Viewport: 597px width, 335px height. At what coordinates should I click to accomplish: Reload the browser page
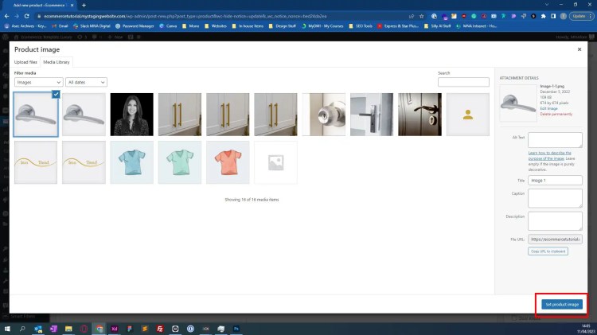[x=26, y=16]
